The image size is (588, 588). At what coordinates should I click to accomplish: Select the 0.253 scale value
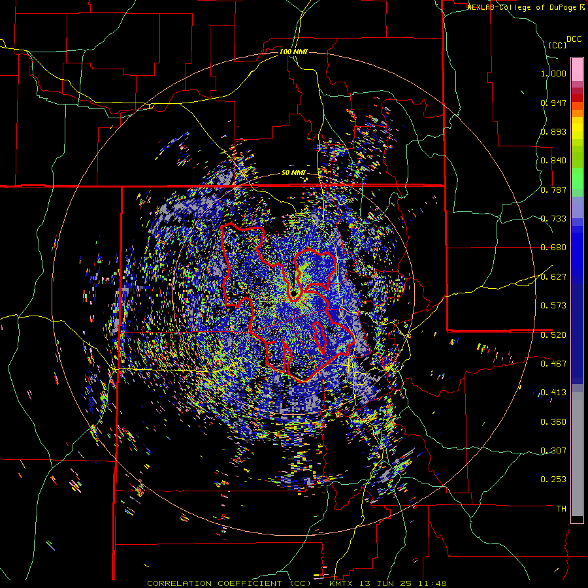point(553,480)
